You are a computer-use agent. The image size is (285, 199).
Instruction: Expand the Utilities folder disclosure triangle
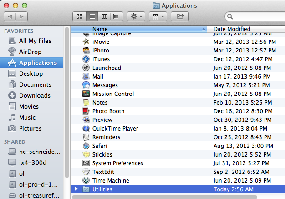coord(76,189)
